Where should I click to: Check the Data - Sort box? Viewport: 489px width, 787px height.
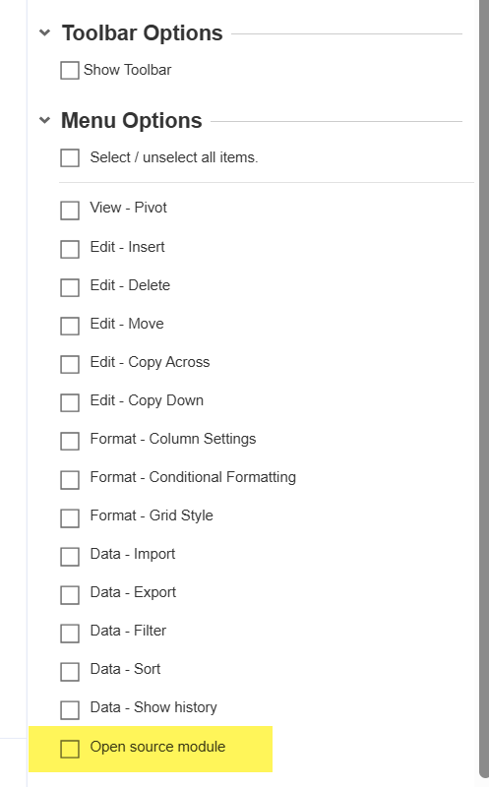70,672
